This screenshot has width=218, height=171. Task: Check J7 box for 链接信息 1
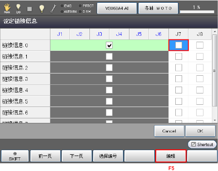tap(178, 56)
